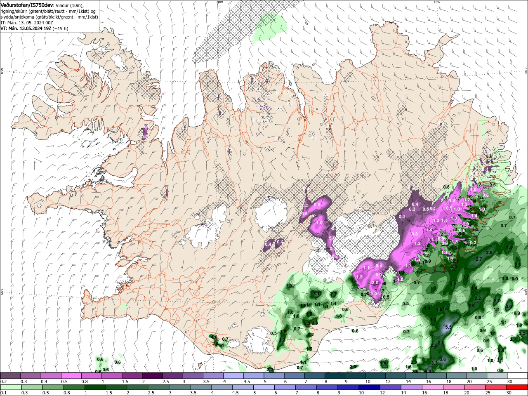Click the 2.9 precipitation value off the south coast
Screen dimensions: 528x396
(384, 364)
